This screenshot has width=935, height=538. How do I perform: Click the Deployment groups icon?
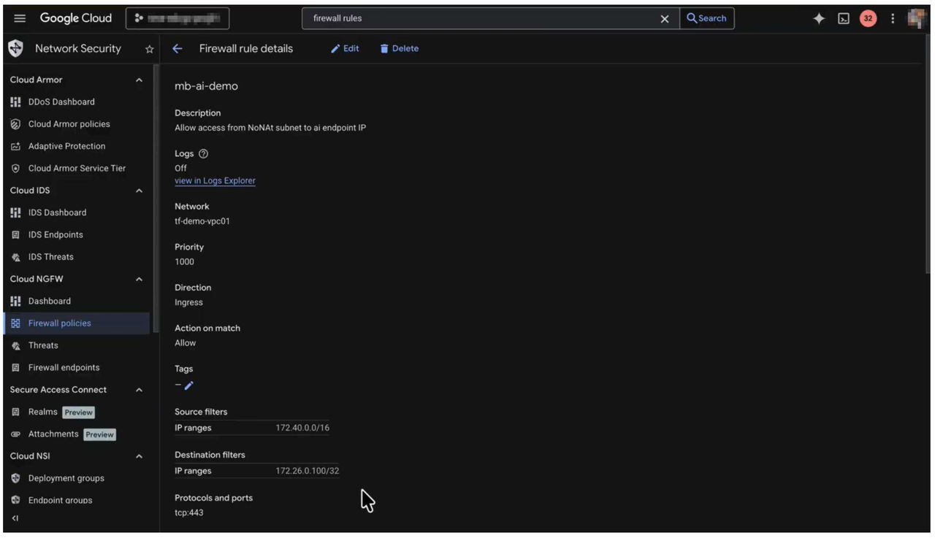coord(15,479)
